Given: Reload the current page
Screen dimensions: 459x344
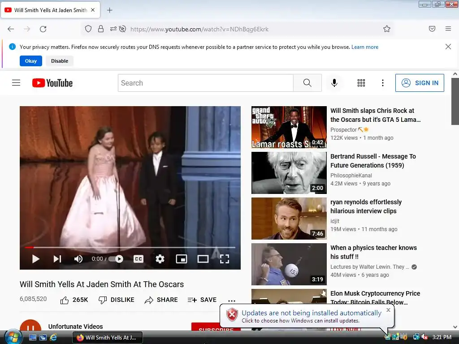Looking at the screenshot, I should pyautogui.click(x=43, y=29).
